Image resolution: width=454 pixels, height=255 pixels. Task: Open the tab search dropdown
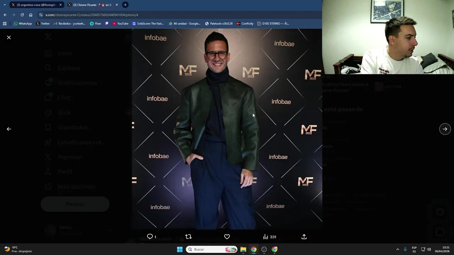pos(4,5)
